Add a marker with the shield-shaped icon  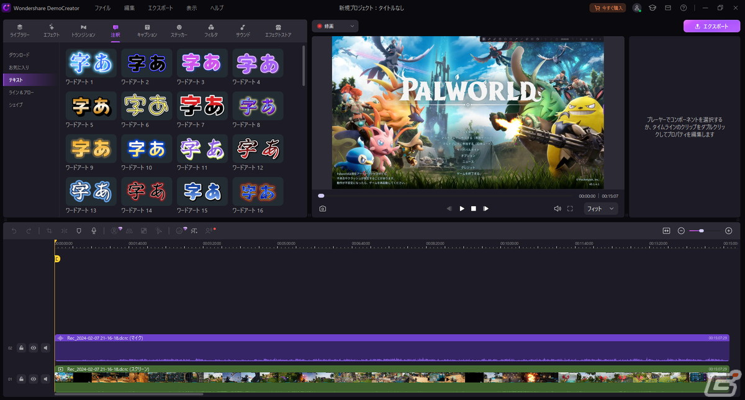click(79, 230)
